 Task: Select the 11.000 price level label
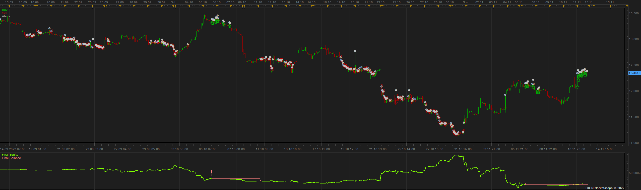[634, 143]
